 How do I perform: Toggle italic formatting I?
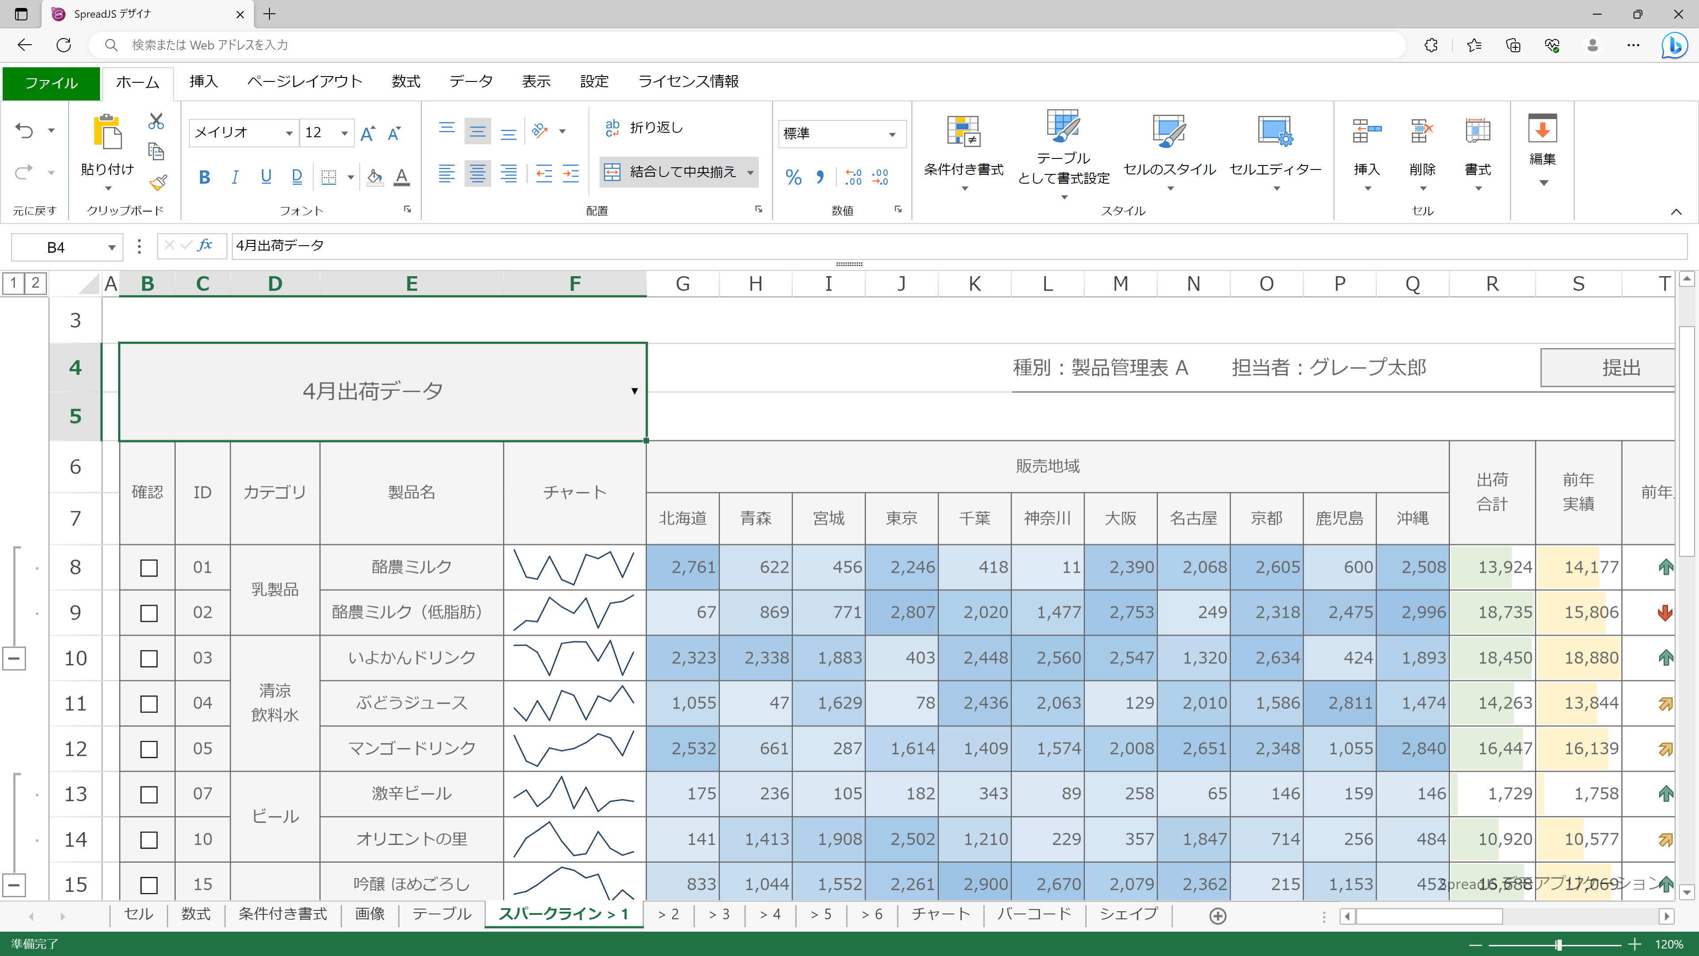(x=235, y=177)
